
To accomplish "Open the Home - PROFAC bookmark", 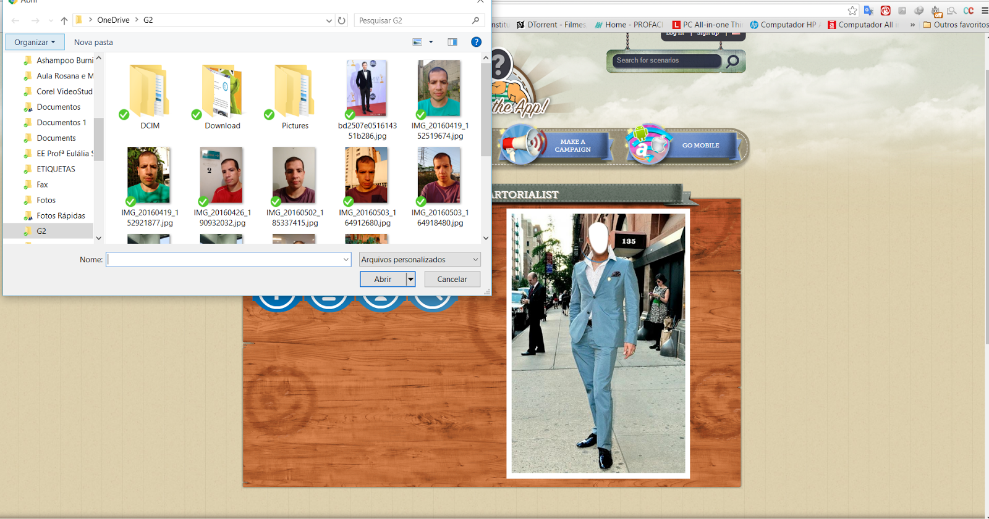I will pyautogui.click(x=629, y=25).
